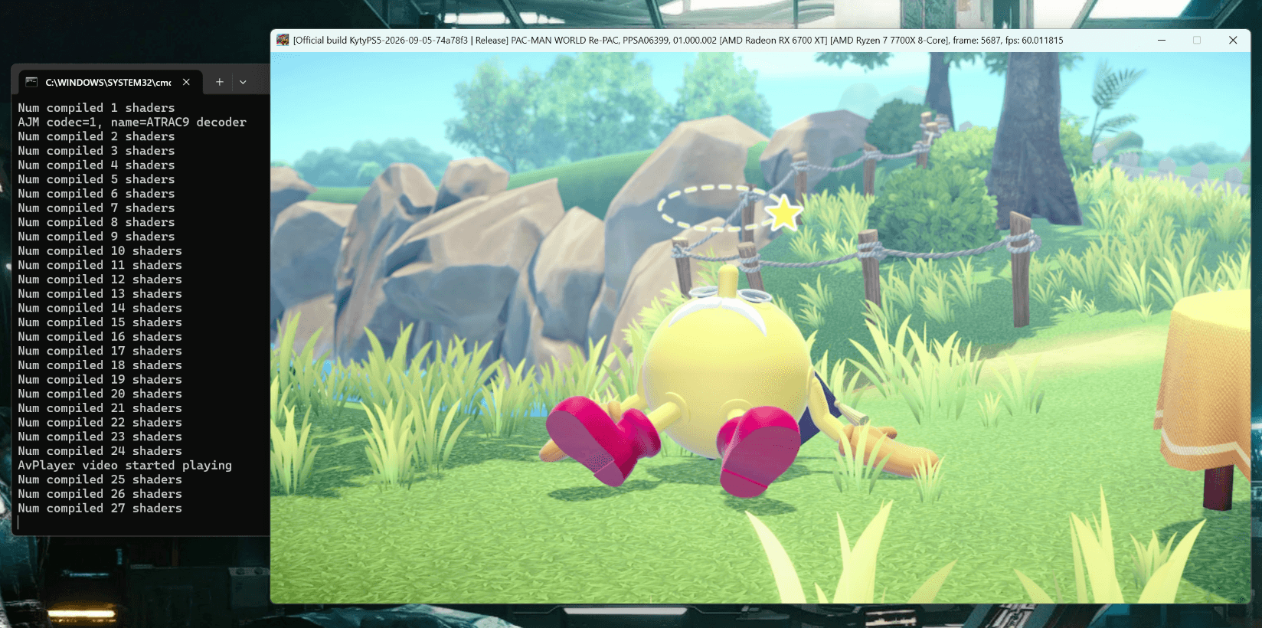Click the cmd icon on the terminal tab
This screenshot has width=1262, height=628.
click(x=31, y=82)
